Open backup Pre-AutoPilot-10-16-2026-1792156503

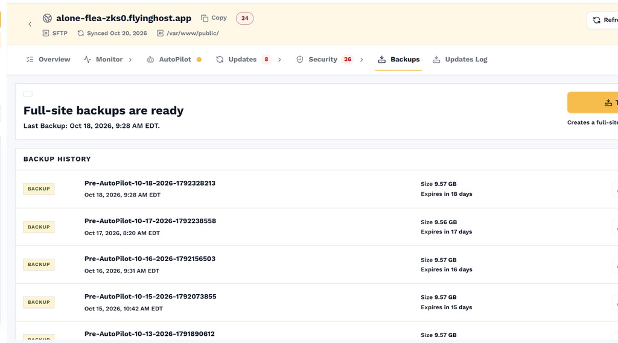coord(150,259)
